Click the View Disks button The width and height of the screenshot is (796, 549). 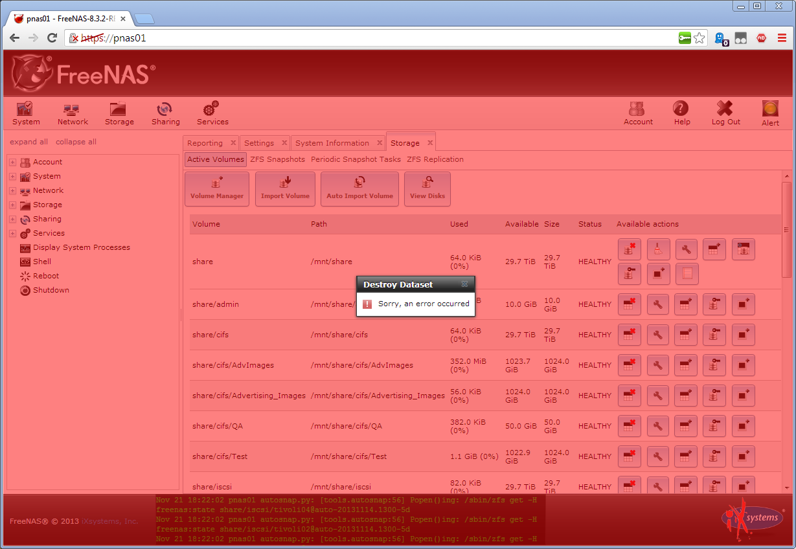click(427, 189)
